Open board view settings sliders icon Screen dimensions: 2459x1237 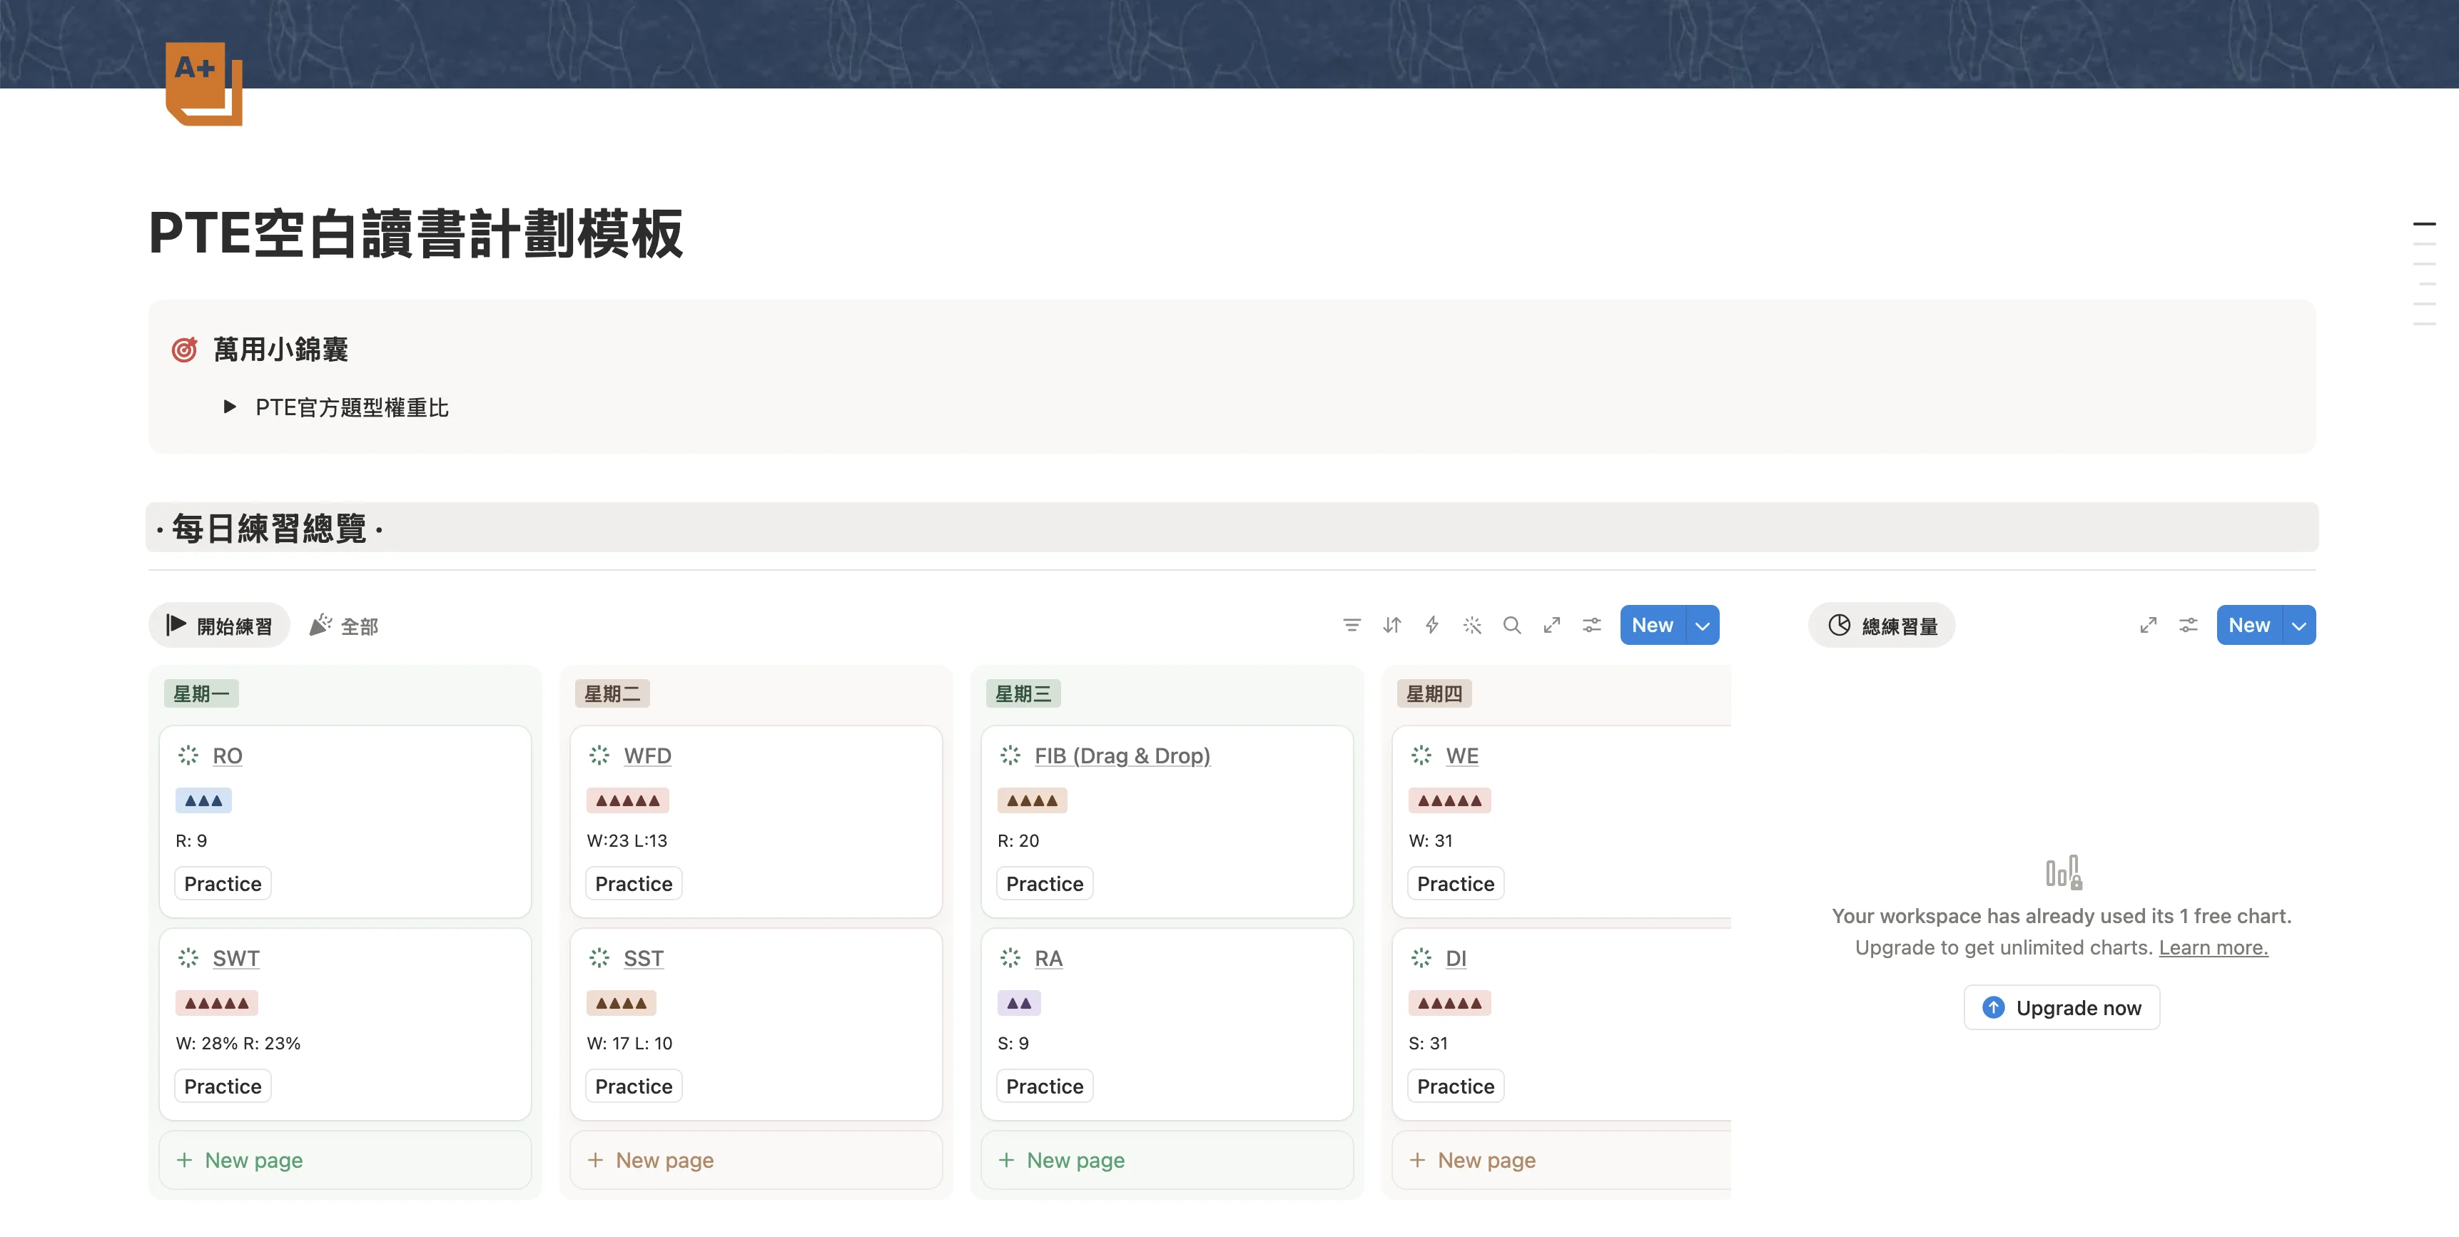click(x=1592, y=625)
